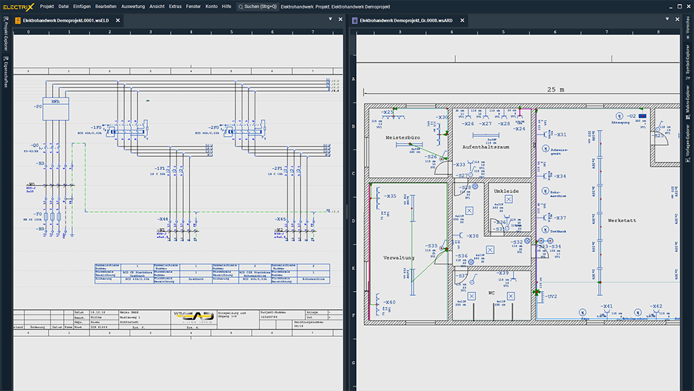Click the Vorlagen-Explorer panel icon
Viewport: 694px width, 391px height.
[x=688, y=160]
